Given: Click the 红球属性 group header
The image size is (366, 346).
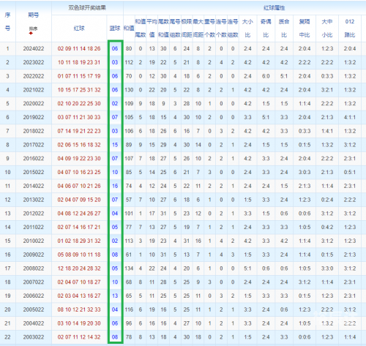Looking at the screenshot, I should [274, 8].
